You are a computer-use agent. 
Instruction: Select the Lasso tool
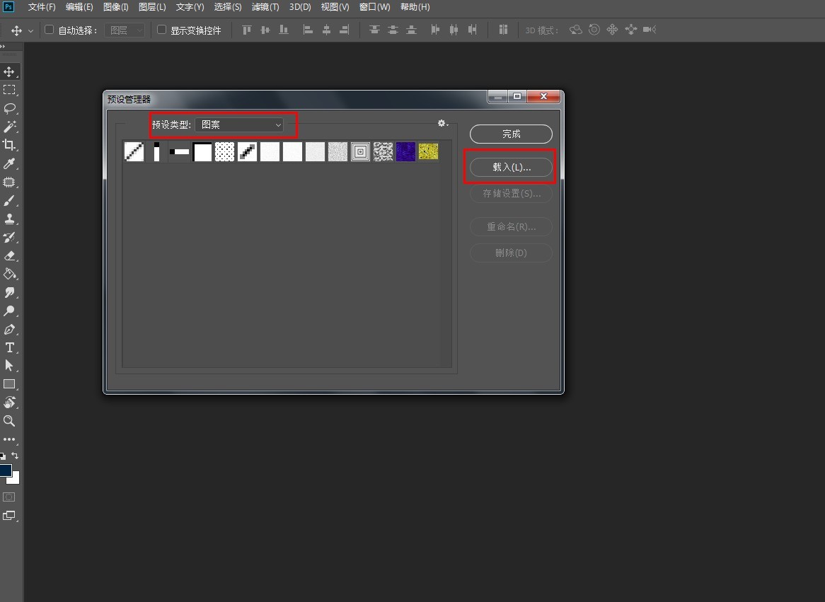[x=9, y=108]
